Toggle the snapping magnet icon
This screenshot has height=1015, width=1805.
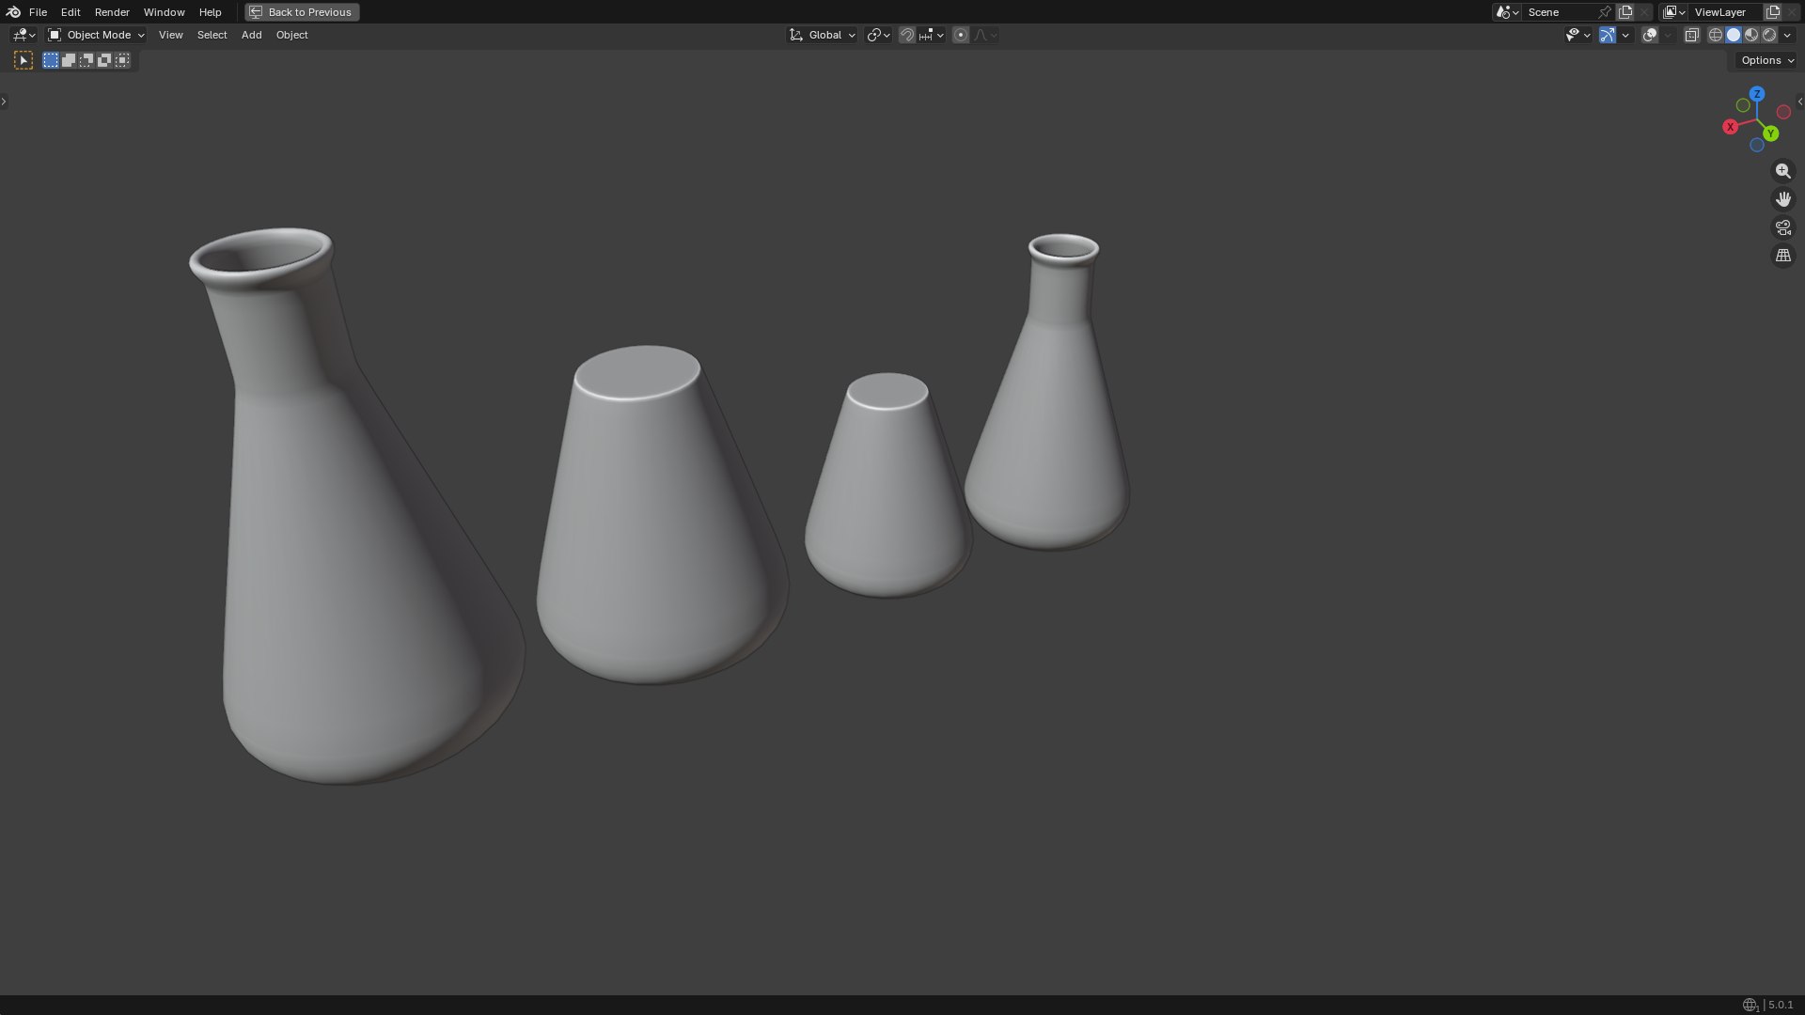[906, 35]
